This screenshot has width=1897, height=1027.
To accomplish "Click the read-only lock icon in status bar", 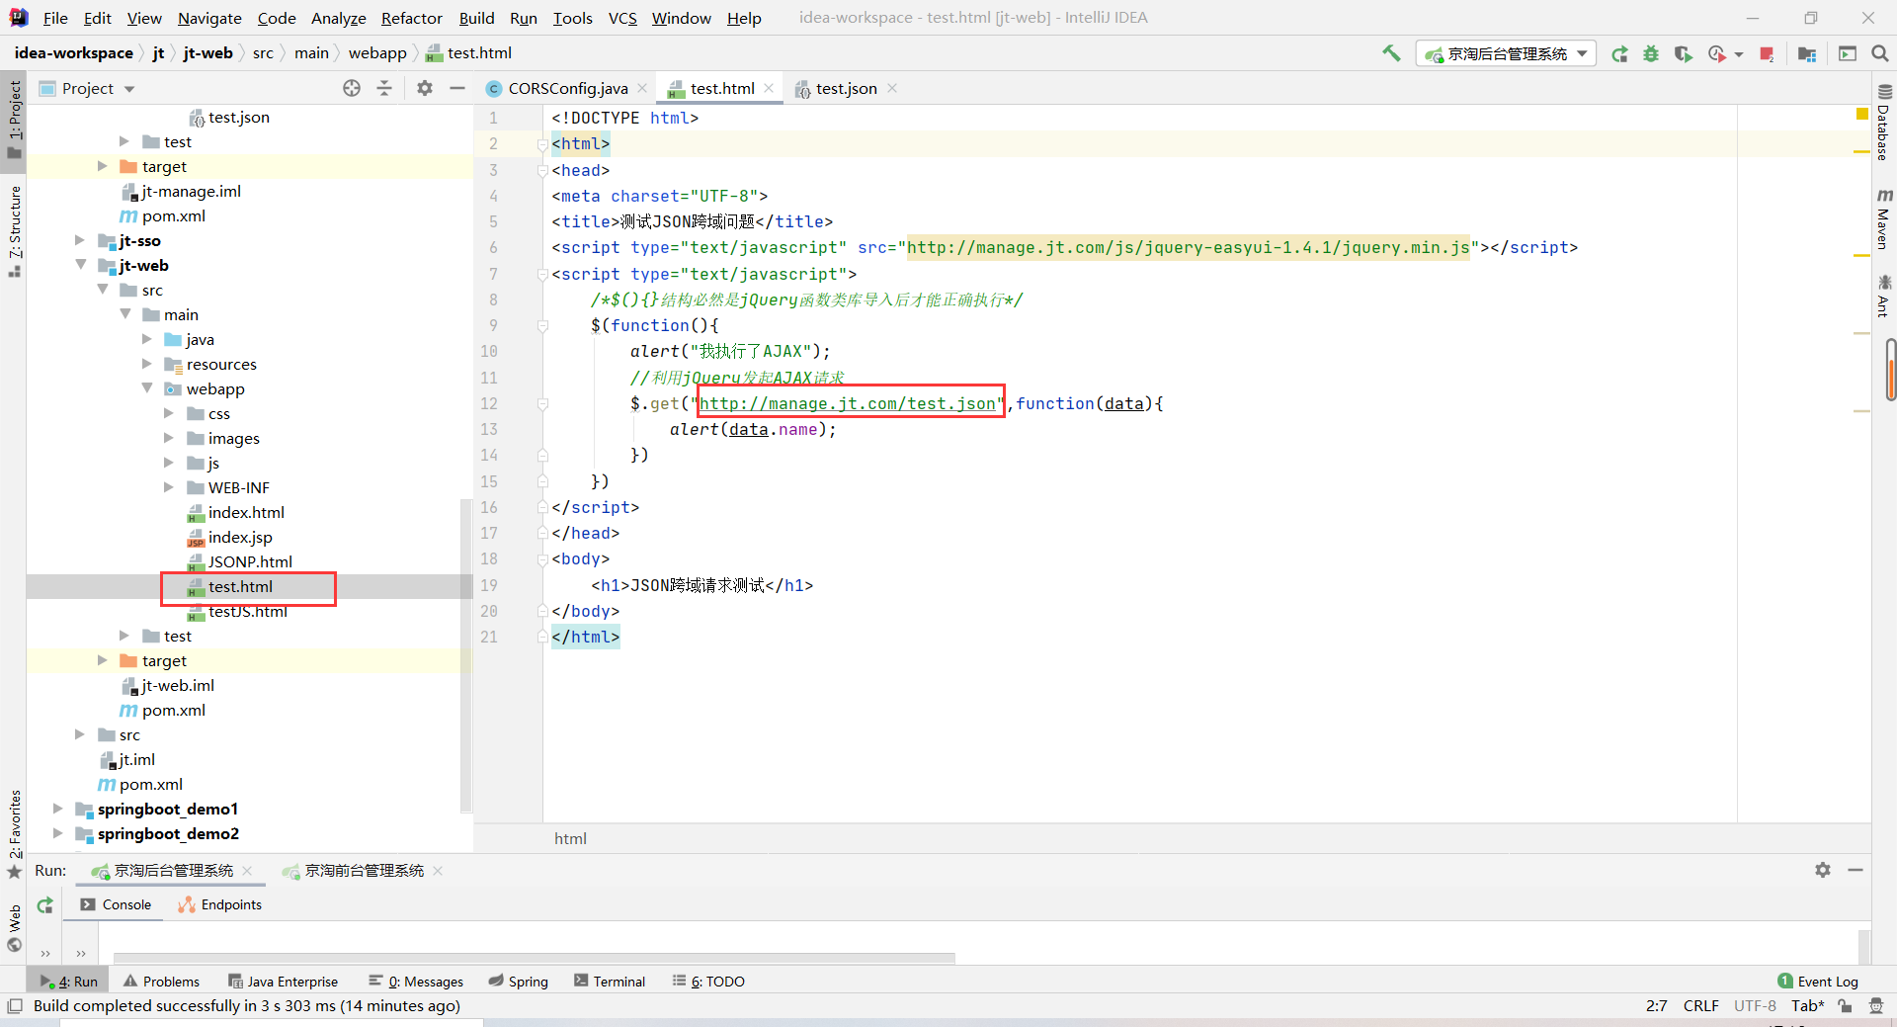I will click(x=1846, y=1006).
